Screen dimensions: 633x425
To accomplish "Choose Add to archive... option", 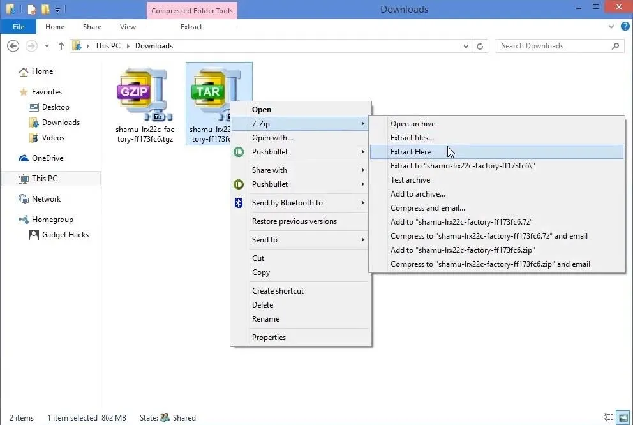I will [496, 194].
